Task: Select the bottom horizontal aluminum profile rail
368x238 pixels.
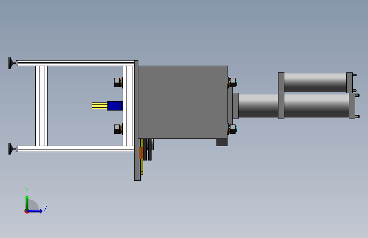Action: coord(76,149)
